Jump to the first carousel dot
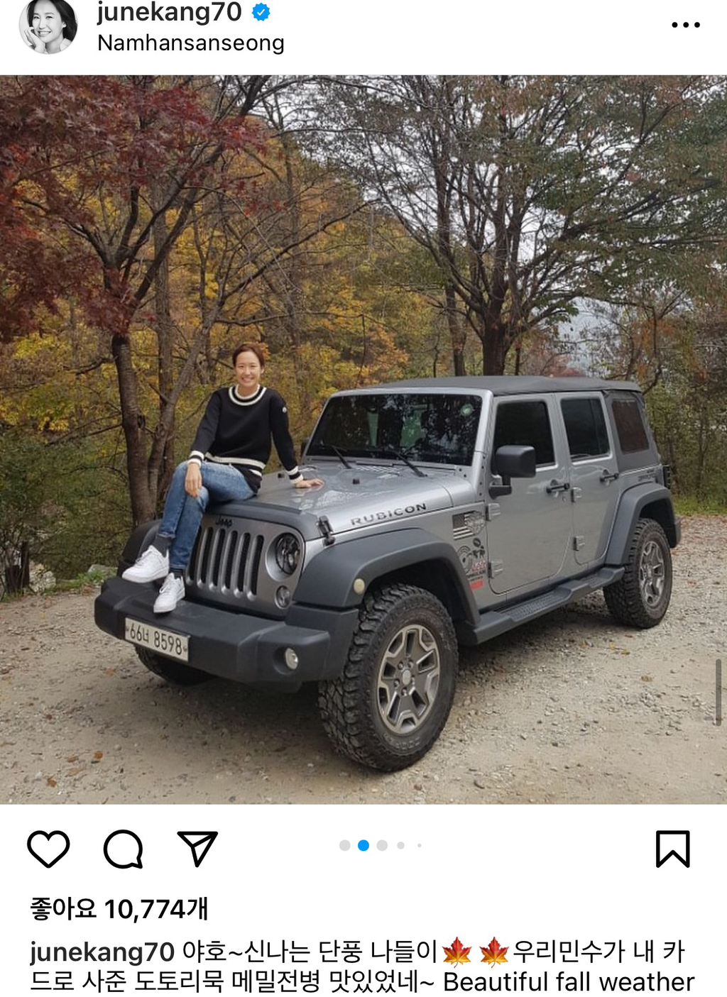 tap(345, 845)
